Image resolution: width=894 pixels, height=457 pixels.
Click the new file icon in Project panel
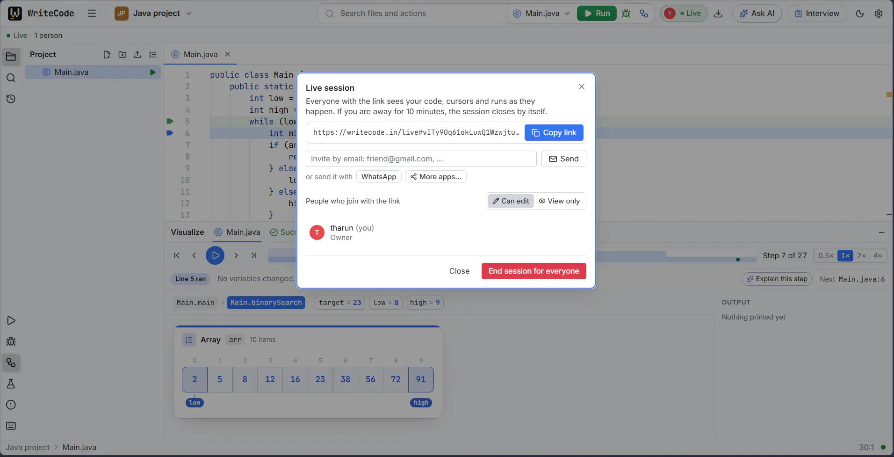pyautogui.click(x=107, y=55)
